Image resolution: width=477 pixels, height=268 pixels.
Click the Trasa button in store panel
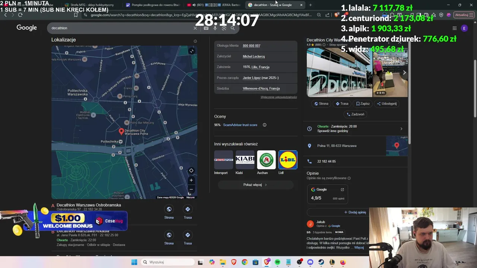[342, 104]
